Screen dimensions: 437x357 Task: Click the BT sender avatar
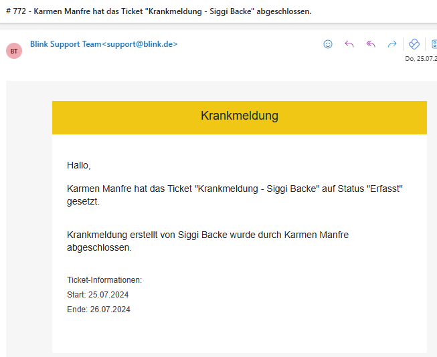click(14, 51)
